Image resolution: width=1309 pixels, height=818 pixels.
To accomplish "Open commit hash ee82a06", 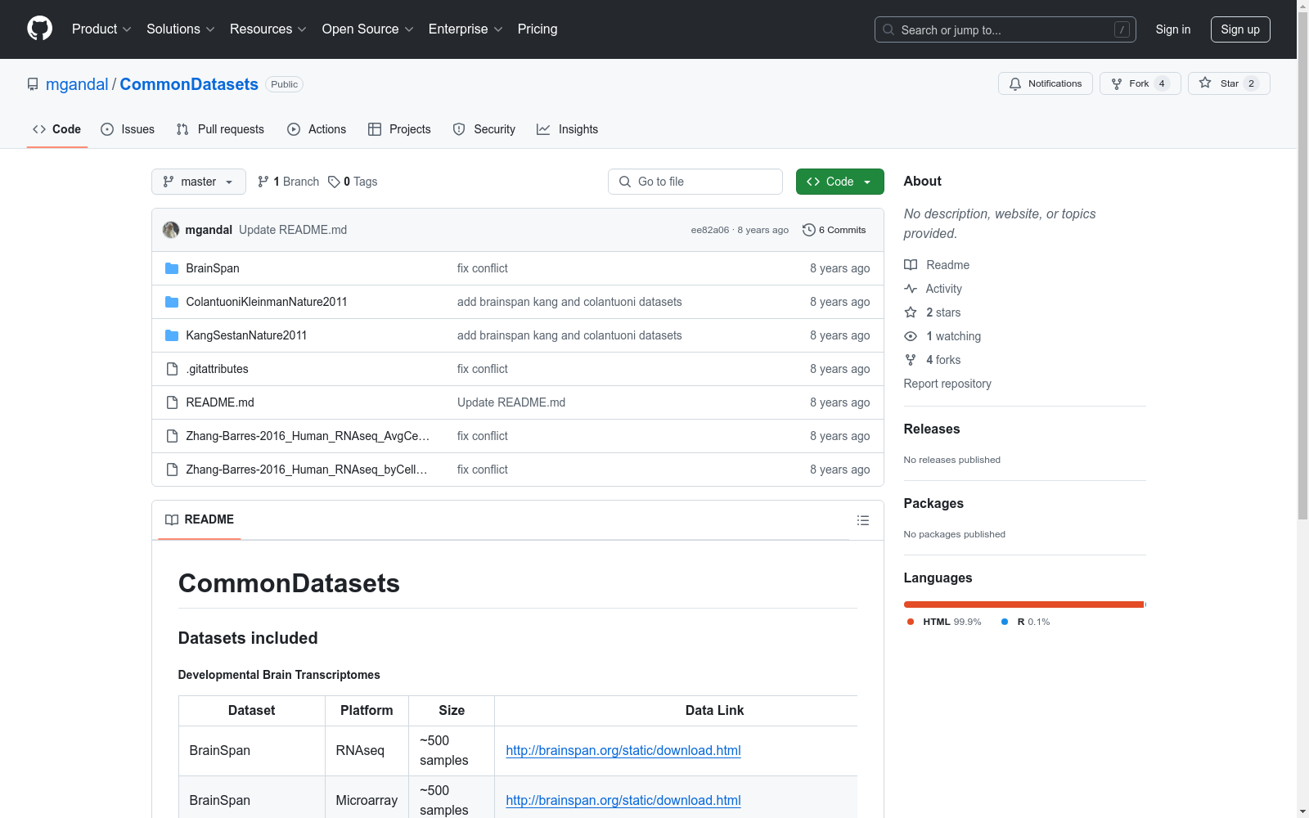I will coord(710,230).
